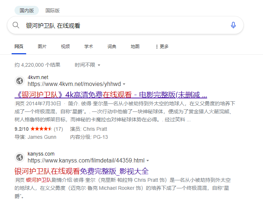
Task: Switch to 国内版 search mode
Action: 27,11
